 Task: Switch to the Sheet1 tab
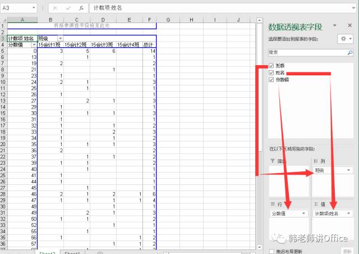[x=72, y=252]
